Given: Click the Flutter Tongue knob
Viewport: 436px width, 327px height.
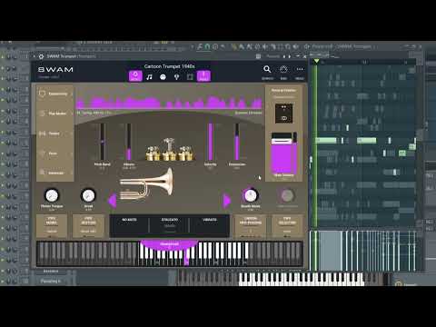Looking at the screenshot, I should [x=52, y=195].
